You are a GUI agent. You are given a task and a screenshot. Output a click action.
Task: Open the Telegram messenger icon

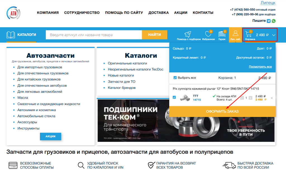269,21
